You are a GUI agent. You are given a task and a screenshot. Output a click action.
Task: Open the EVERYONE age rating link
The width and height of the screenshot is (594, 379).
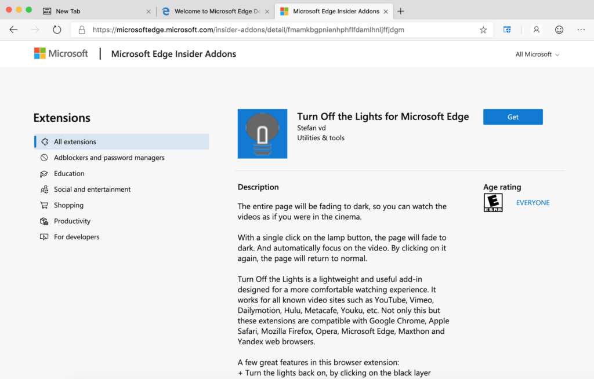tap(533, 203)
